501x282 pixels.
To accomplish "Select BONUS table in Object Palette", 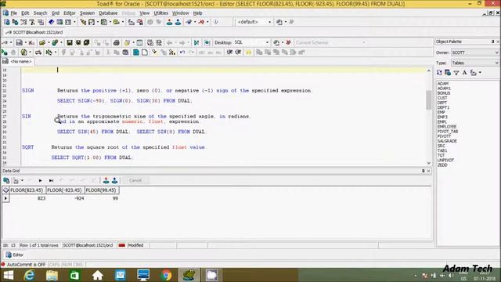I will (444, 93).
